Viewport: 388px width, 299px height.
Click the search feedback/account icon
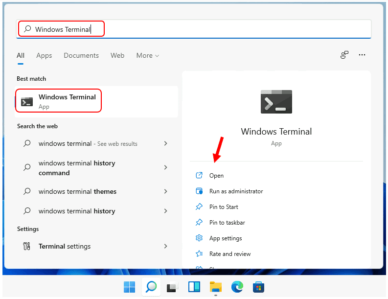click(x=344, y=55)
